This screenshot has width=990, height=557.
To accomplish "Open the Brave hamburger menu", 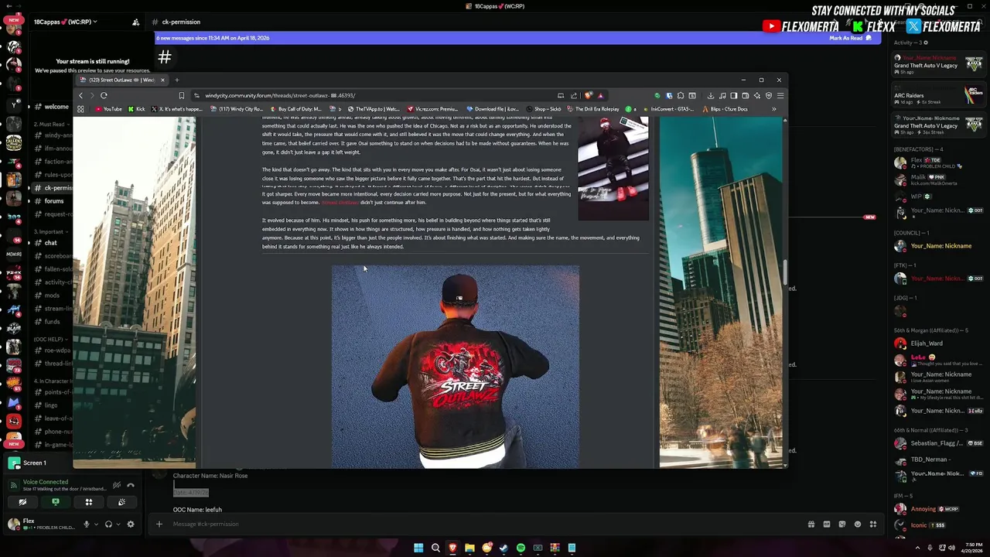I will coord(780,95).
